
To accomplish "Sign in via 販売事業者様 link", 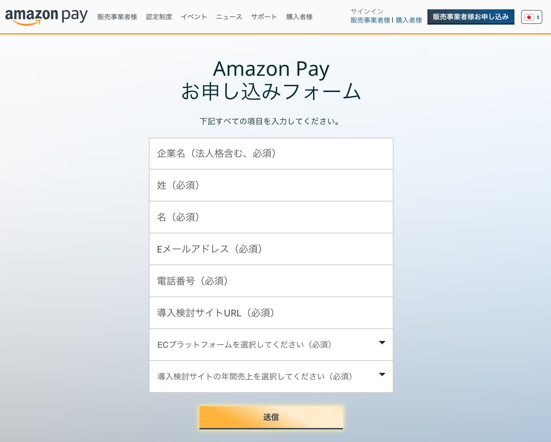I will [370, 20].
